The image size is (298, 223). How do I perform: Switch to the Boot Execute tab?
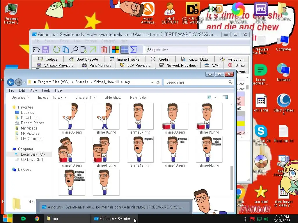[84, 59]
